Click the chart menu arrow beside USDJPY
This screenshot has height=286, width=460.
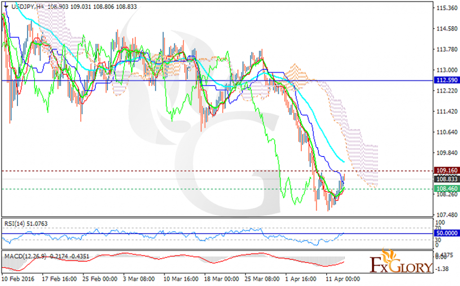[5, 7]
